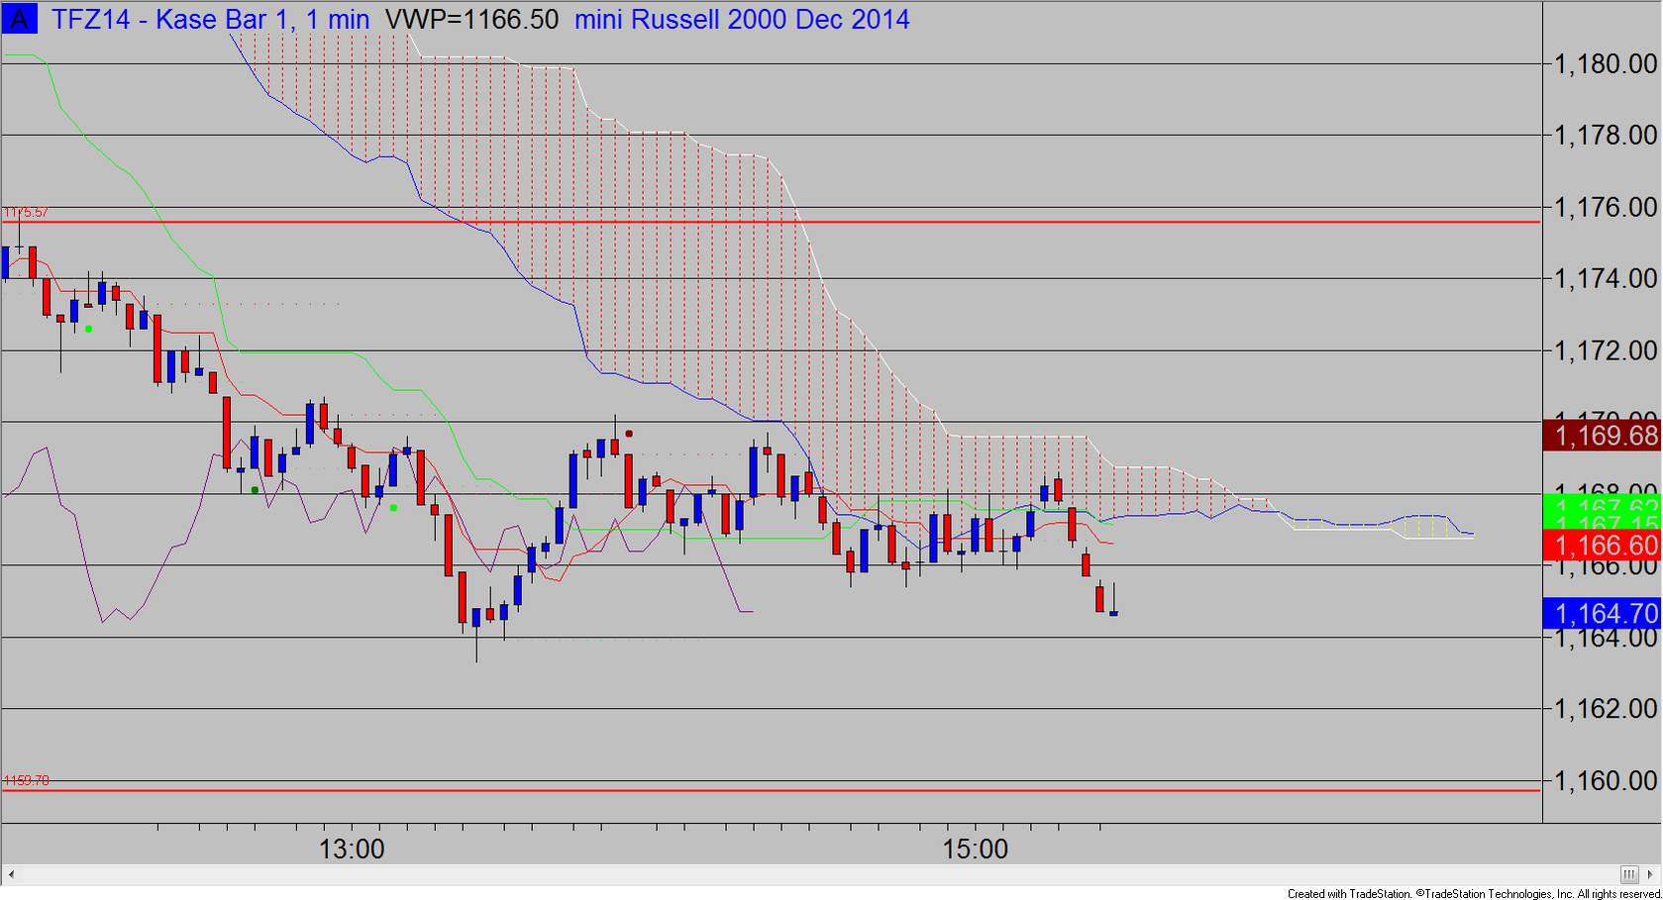
Task: Click the left arrow of the horizontal scrollbar
Action: 11,874
